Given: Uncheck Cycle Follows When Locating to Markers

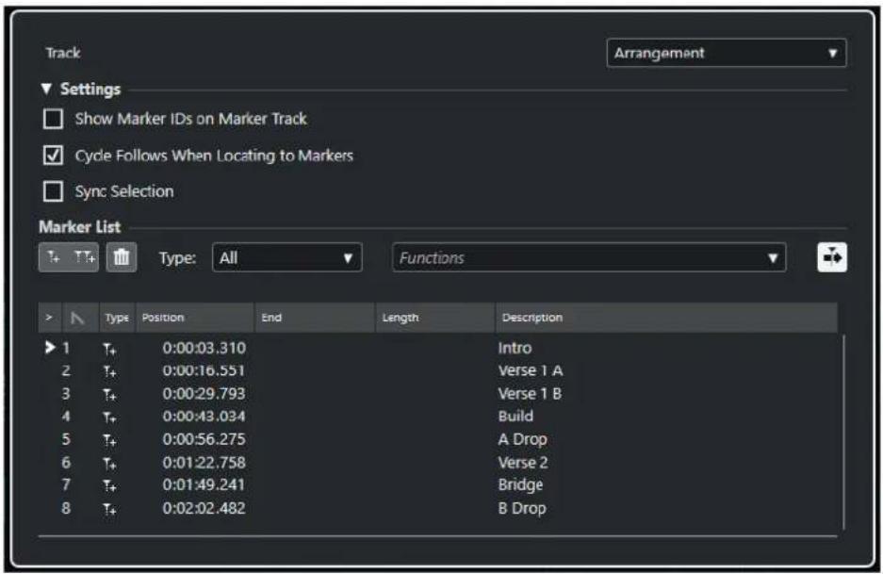Looking at the screenshot, I should 53,155.
